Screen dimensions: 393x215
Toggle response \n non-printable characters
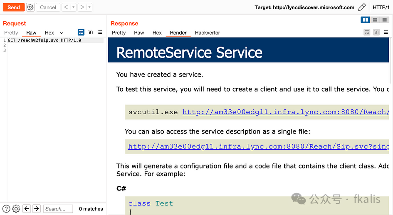376,32
